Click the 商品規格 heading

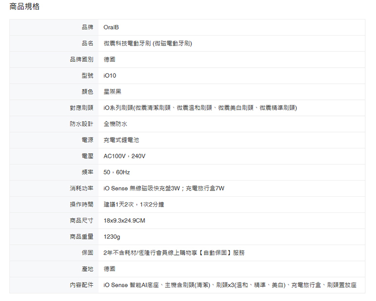click(x=24, y=6)
